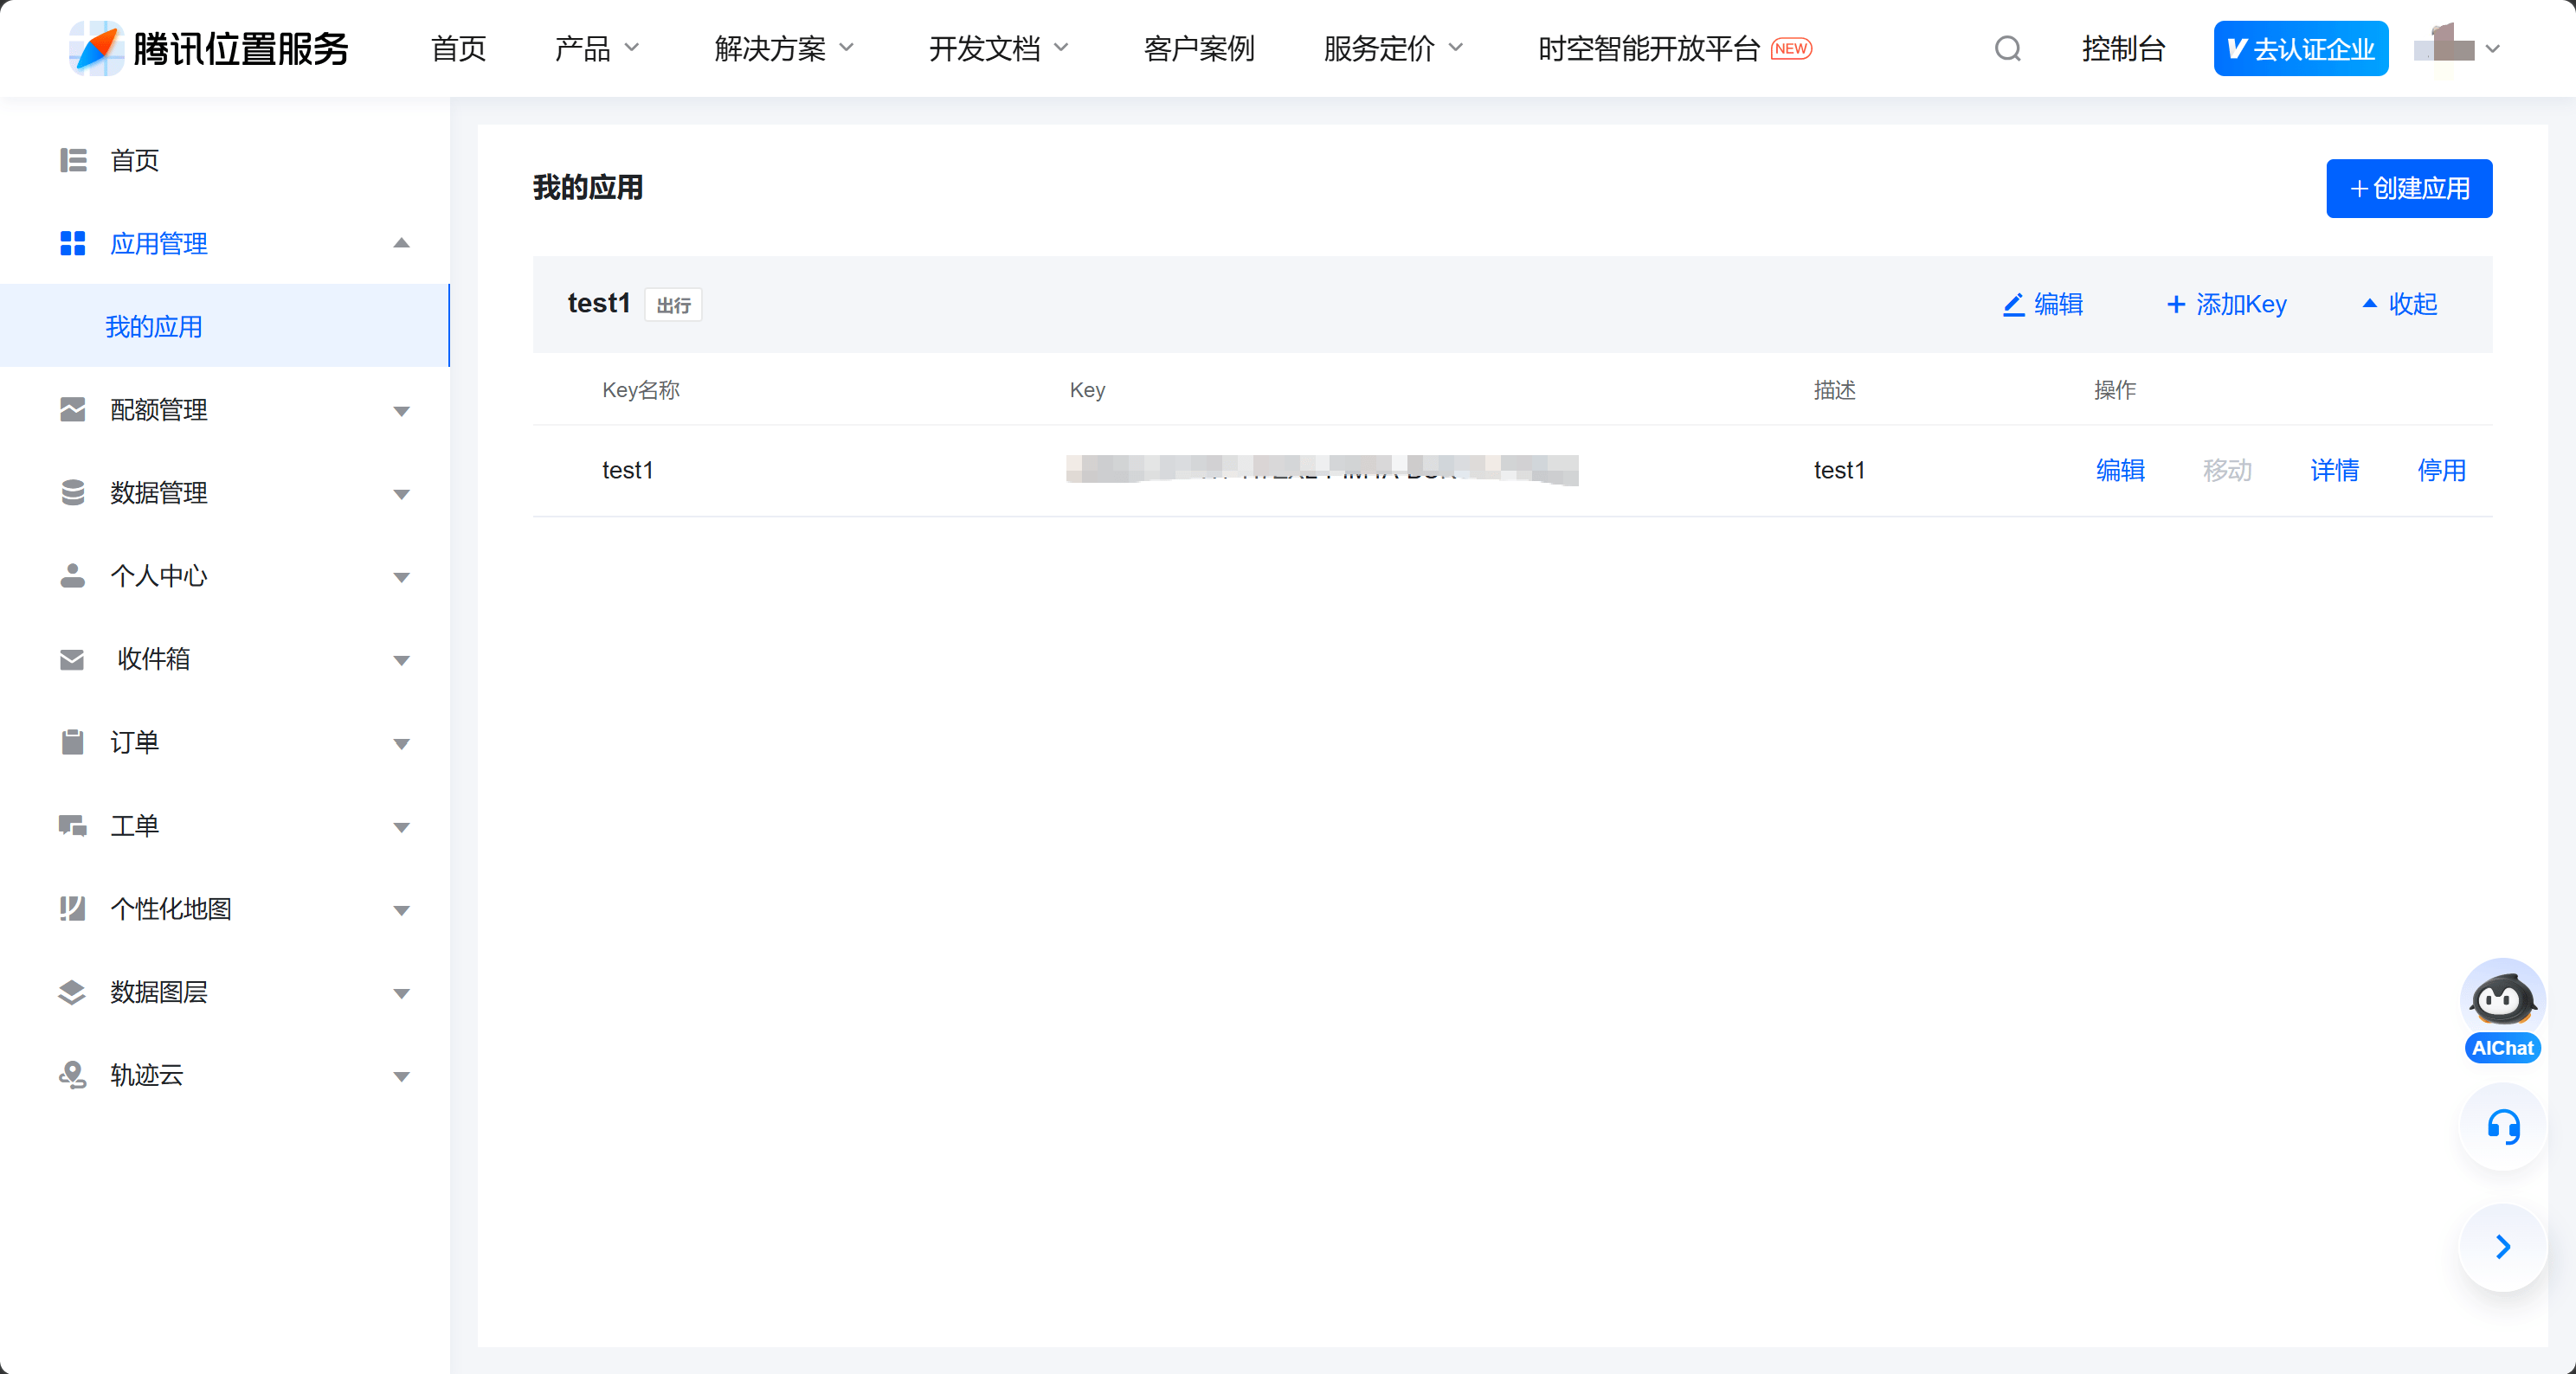
Task: Go to 客户案例 in top navigation
Action: click(1198, 48)
